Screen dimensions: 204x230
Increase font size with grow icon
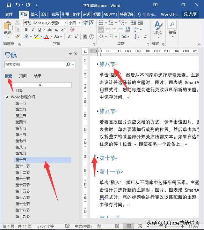[70, 36]
